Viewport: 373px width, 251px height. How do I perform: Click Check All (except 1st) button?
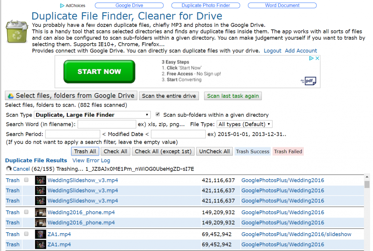tap(163, 151)
